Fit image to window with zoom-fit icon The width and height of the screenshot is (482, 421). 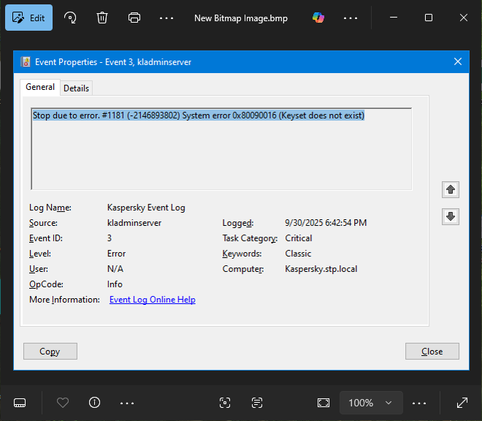pyautogui.click(x=324, y=403)
